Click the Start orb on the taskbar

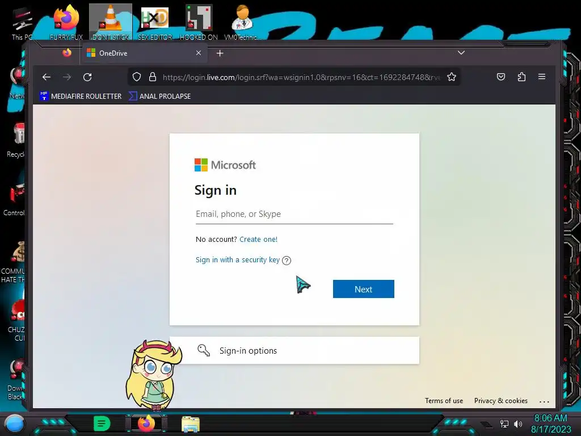pyautogui.click(x=14, y=424)
